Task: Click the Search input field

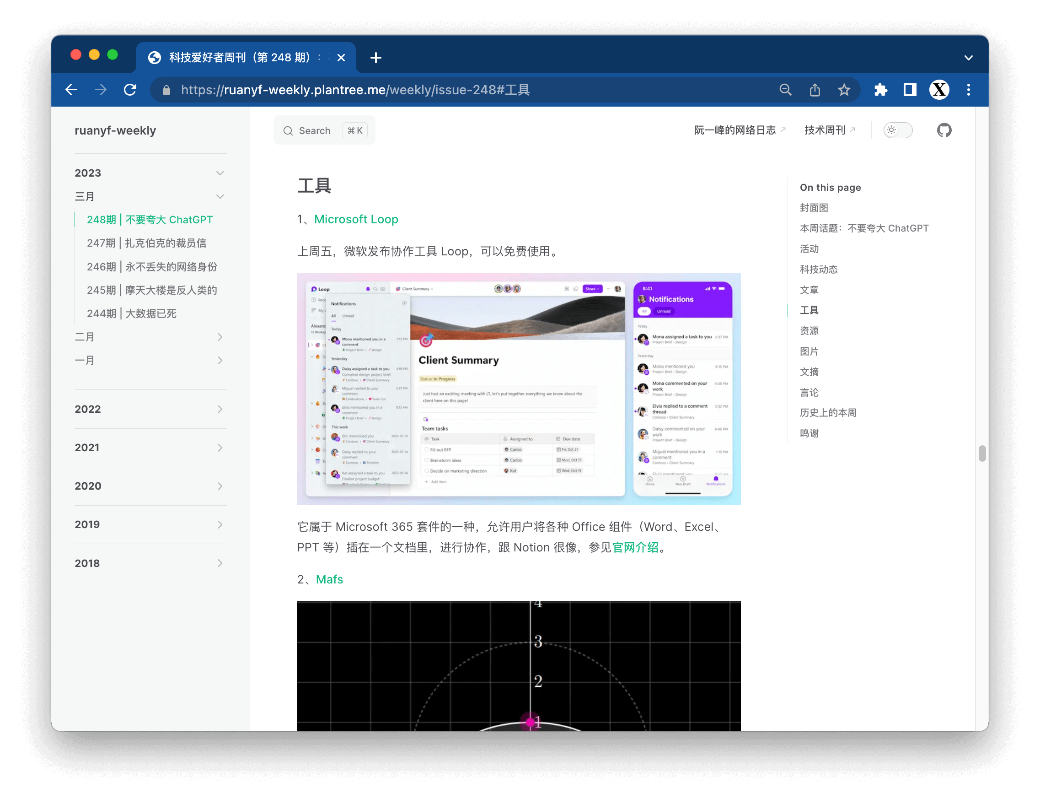Action: click(324, 130)
